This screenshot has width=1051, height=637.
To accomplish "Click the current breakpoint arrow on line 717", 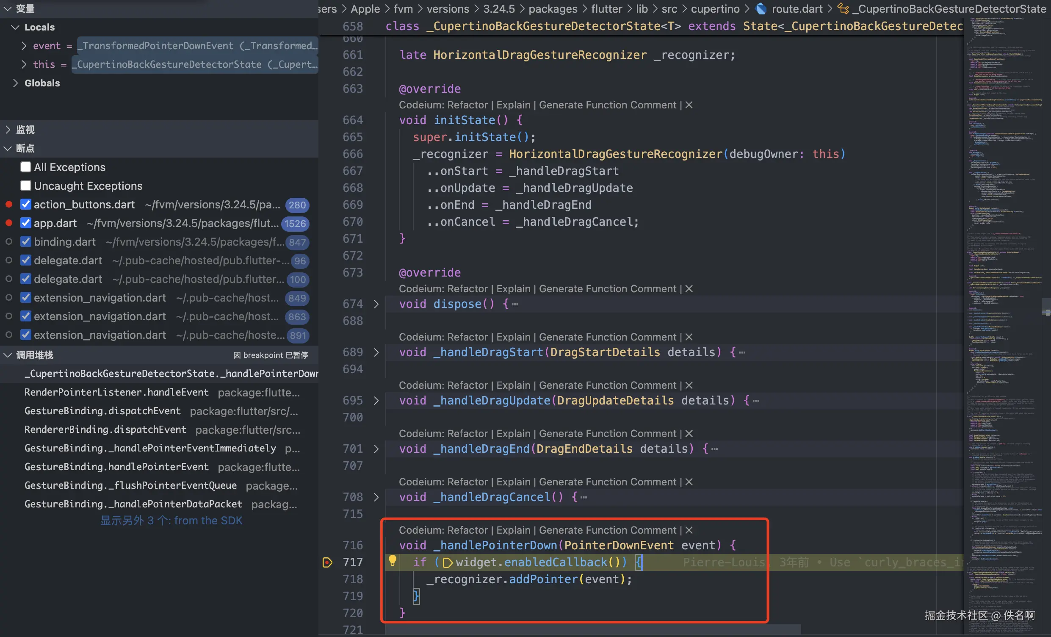I will 327,562.
